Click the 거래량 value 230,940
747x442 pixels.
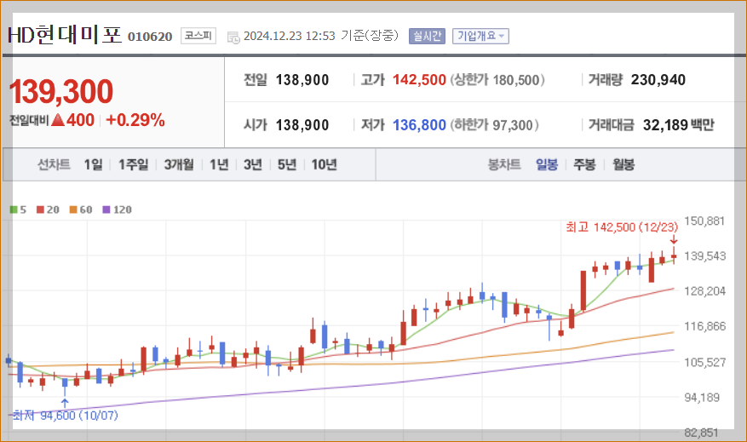tap(658, 80)
